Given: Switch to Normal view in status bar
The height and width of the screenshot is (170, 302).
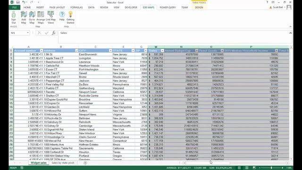Looking at the screenshot, I should [239, 168].
